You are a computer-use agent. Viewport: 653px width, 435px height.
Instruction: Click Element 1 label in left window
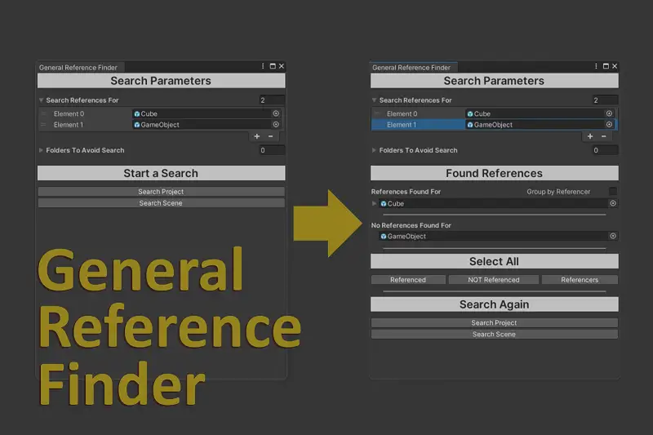pos(69,125)
